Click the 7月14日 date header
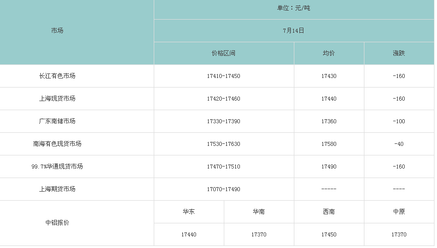Viewport: 437px width, 248px height. pyautogui.click(x=293, y=31)
